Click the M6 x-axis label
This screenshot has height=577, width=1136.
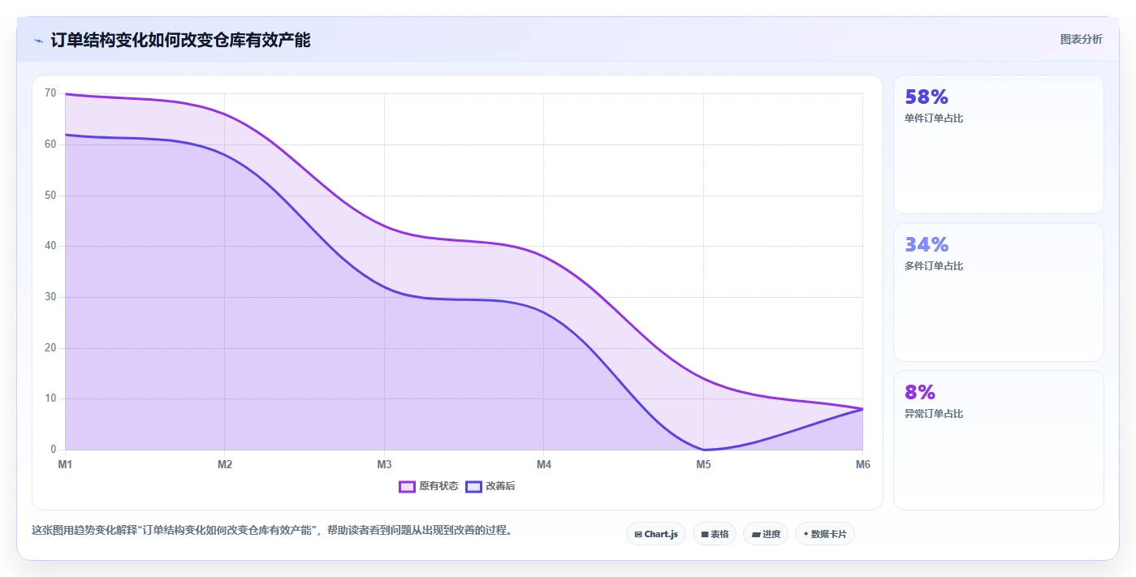[862, 464]
